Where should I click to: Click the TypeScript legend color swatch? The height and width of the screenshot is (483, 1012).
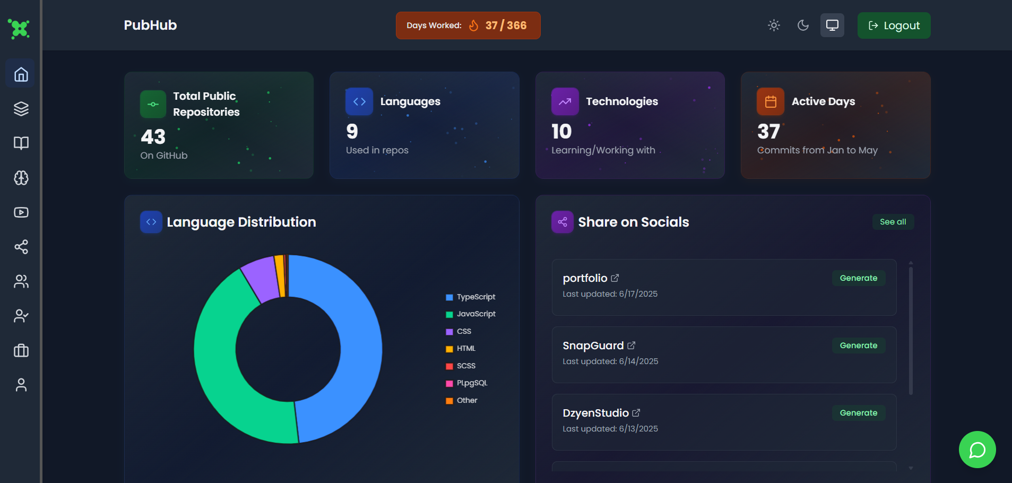(x=449, y=297)
